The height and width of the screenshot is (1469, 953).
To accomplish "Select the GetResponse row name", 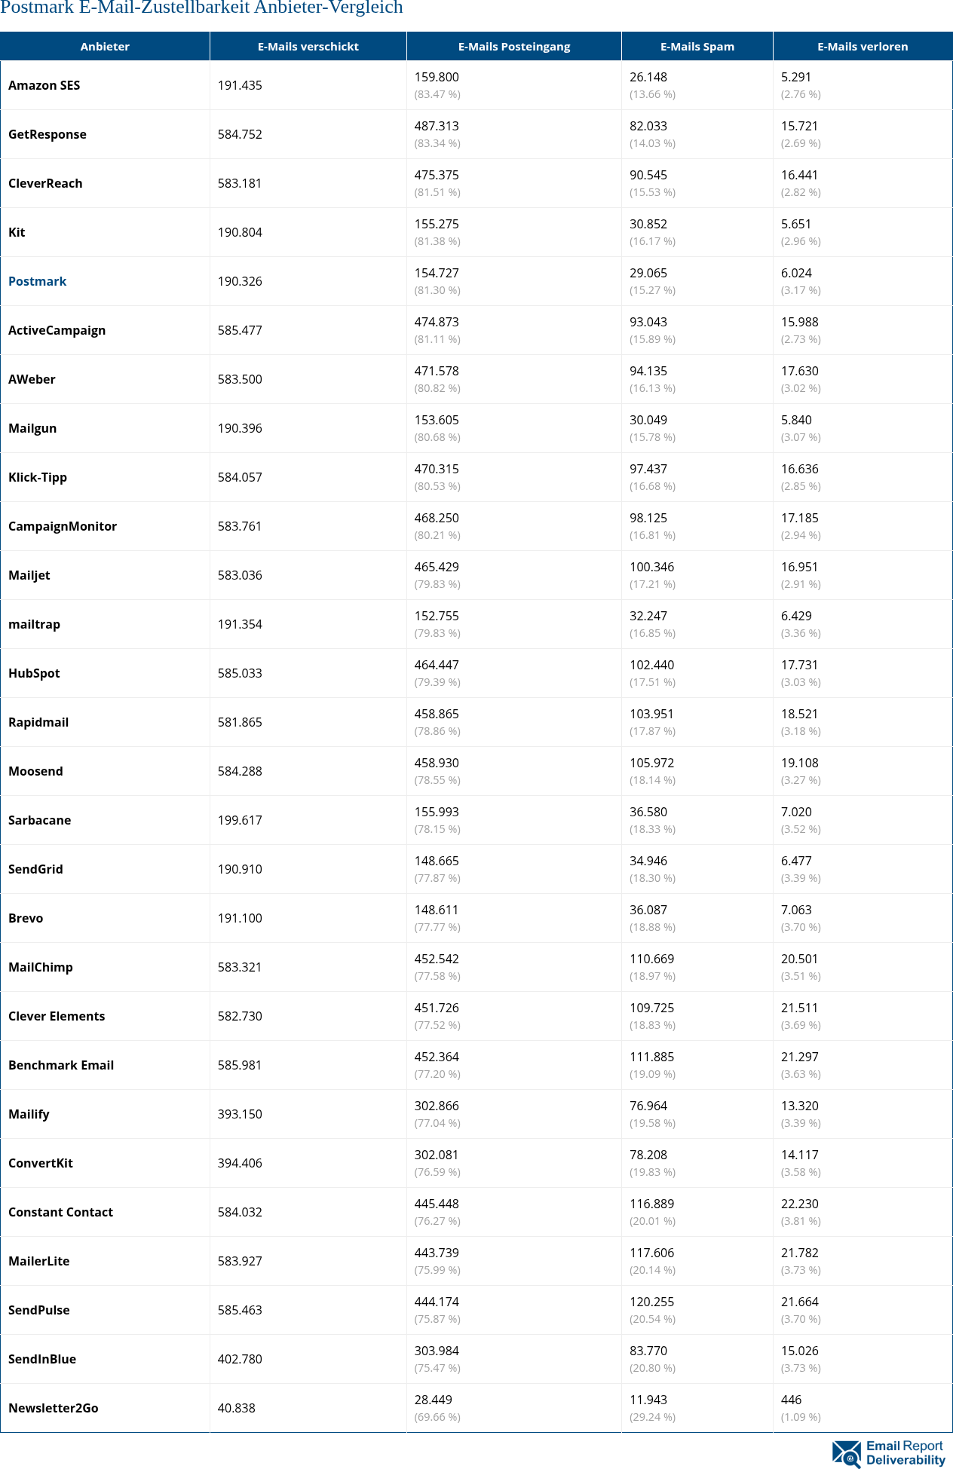I will tap(47, 134).
